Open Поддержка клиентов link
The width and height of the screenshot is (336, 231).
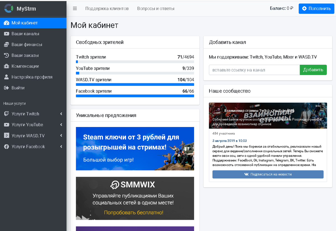pyautogui.click(x=107, y=8)
